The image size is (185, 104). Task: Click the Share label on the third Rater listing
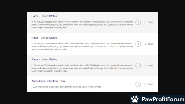pyautogui.click(x=150, y=66)
